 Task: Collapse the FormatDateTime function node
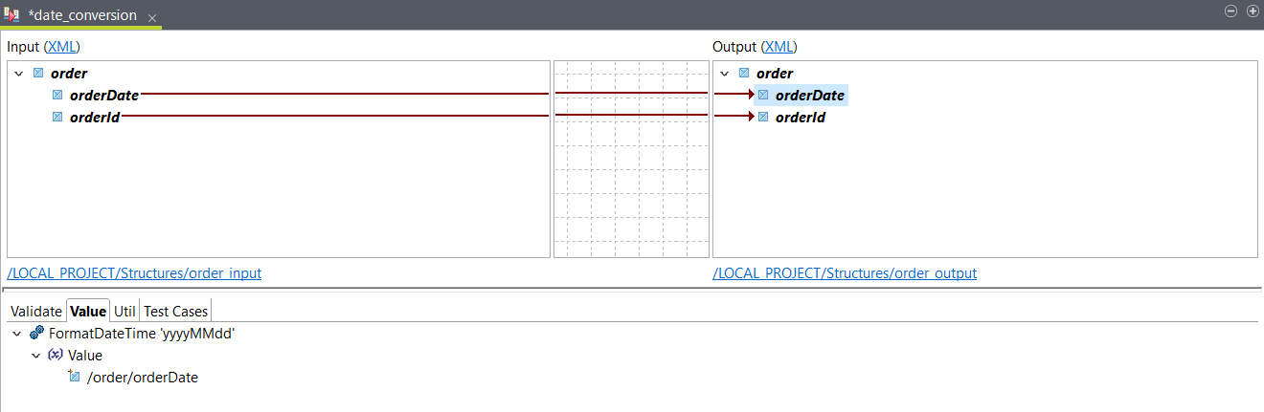tap(17, 334)
